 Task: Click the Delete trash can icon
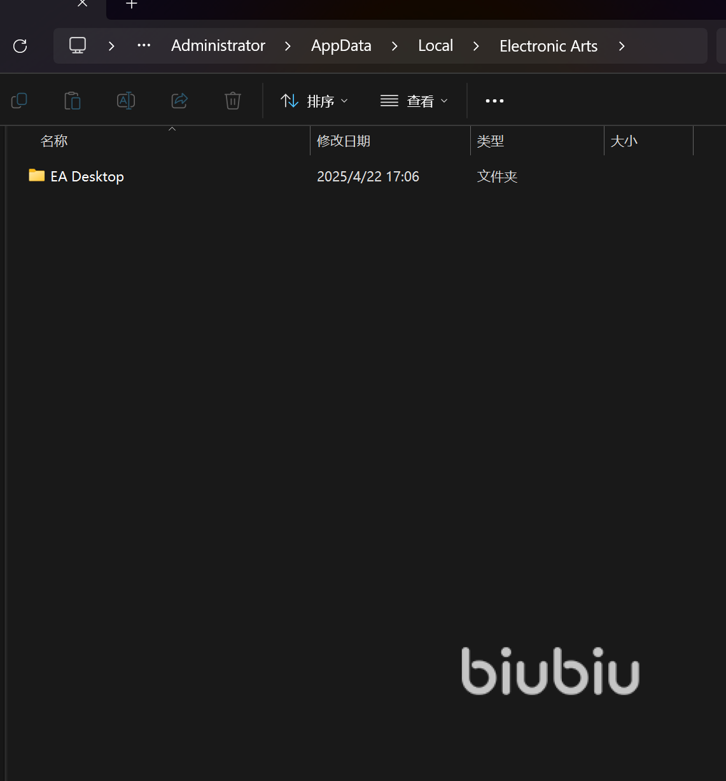tap(233, 101)
